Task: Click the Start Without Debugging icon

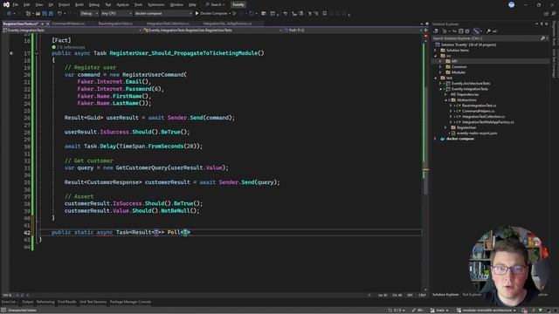Action: click(235, 14)
